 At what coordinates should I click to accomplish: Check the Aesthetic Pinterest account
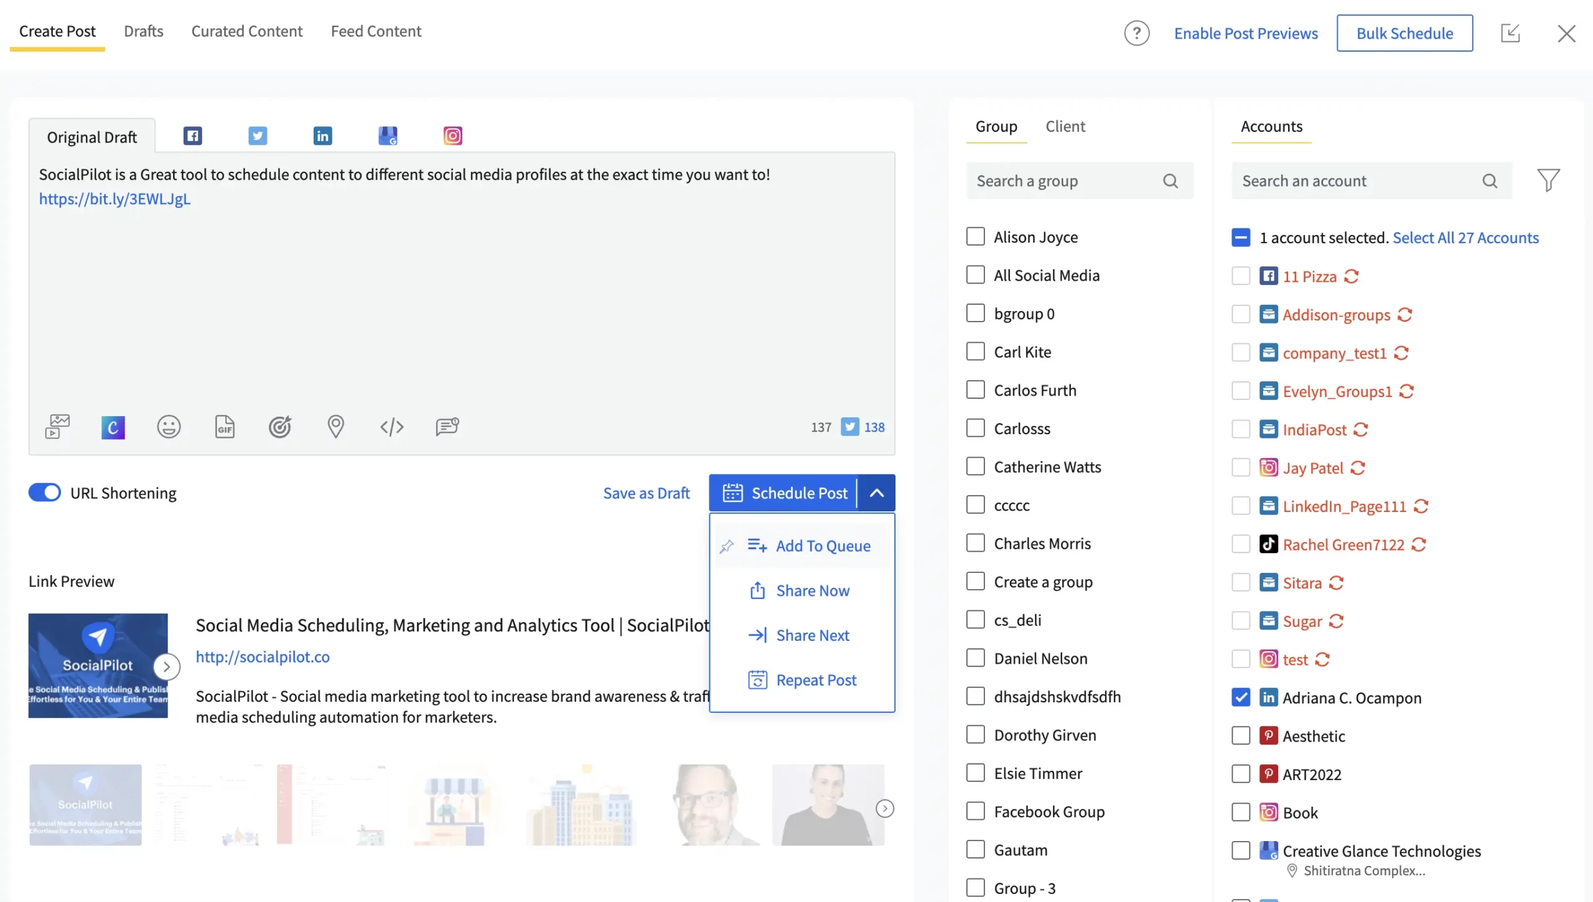pos(1240,736)
